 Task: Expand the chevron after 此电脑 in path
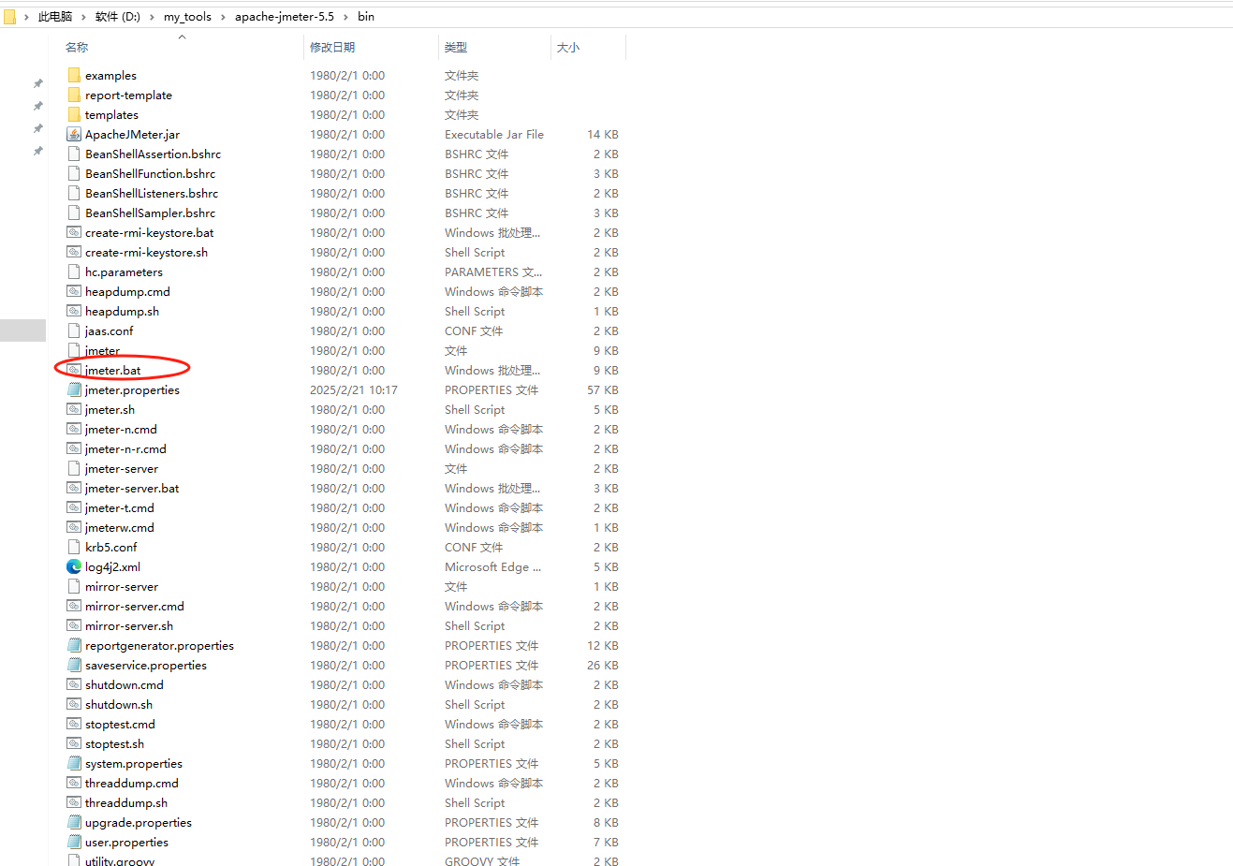[84, 17]
